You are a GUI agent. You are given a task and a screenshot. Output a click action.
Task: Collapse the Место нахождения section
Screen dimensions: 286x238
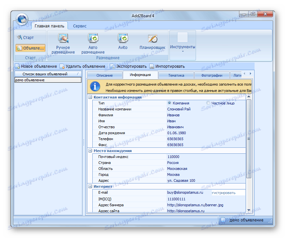click(x=90, y=151)
